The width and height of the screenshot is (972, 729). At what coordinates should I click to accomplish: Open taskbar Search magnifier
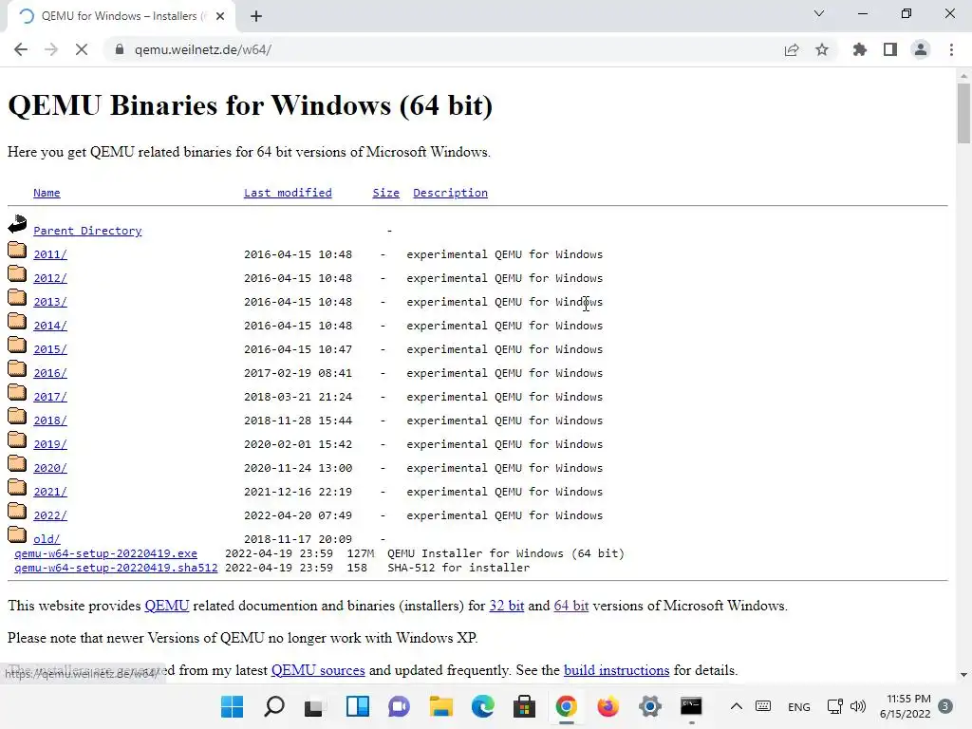click(x=274, y=706)
